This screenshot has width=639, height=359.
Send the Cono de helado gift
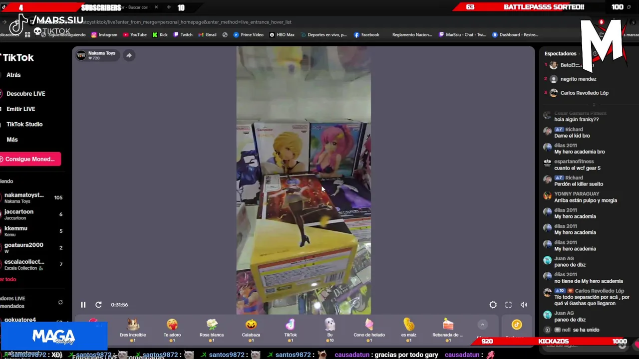coord(369,330)
